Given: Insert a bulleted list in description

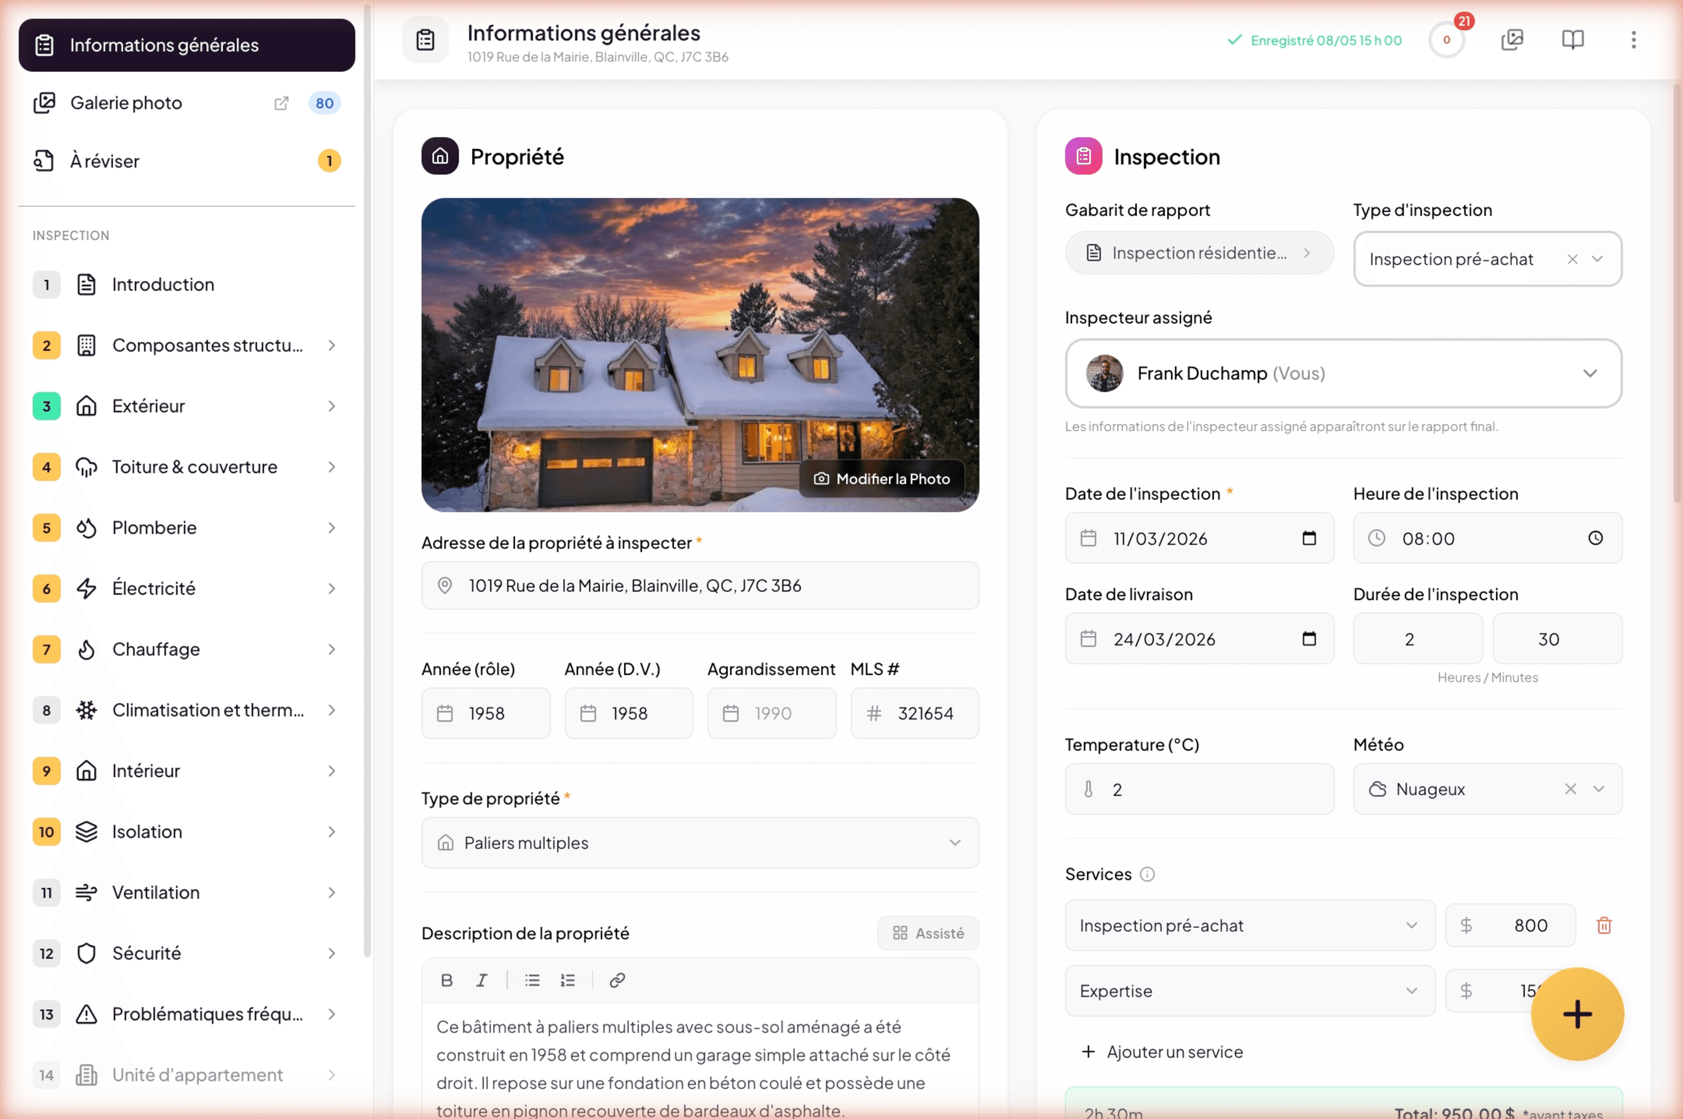Looking at the screenshot, I should click(533, 980).
